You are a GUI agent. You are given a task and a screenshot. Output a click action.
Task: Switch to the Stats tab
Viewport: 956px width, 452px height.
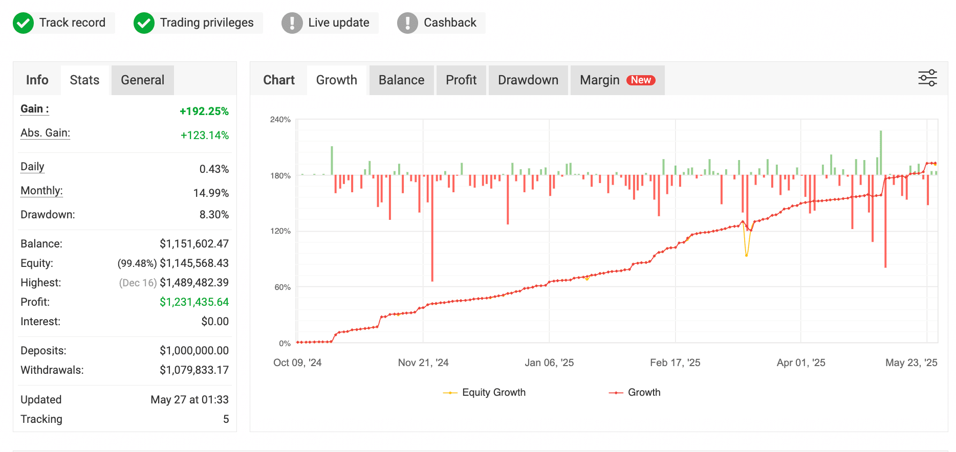tap(84, 80)
